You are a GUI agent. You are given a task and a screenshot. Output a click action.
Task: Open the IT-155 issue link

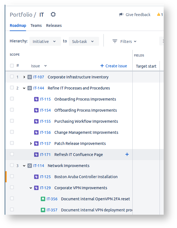coord(45,121)
